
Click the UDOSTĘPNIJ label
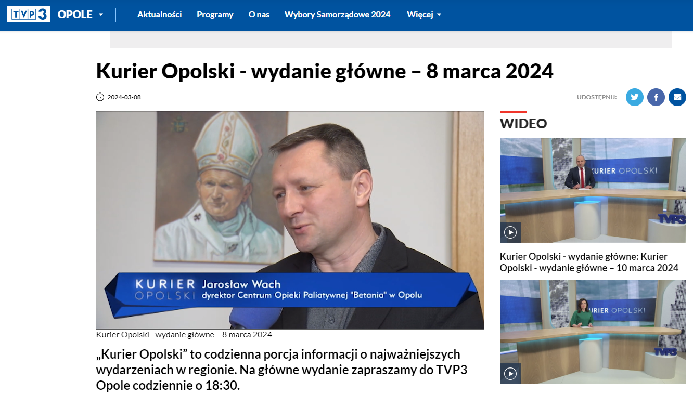tap(597, 97)
